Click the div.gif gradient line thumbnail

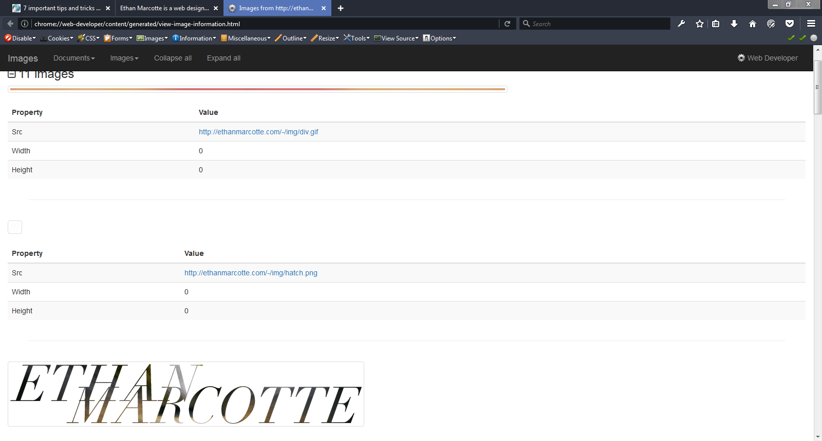[x=257, y=89]
